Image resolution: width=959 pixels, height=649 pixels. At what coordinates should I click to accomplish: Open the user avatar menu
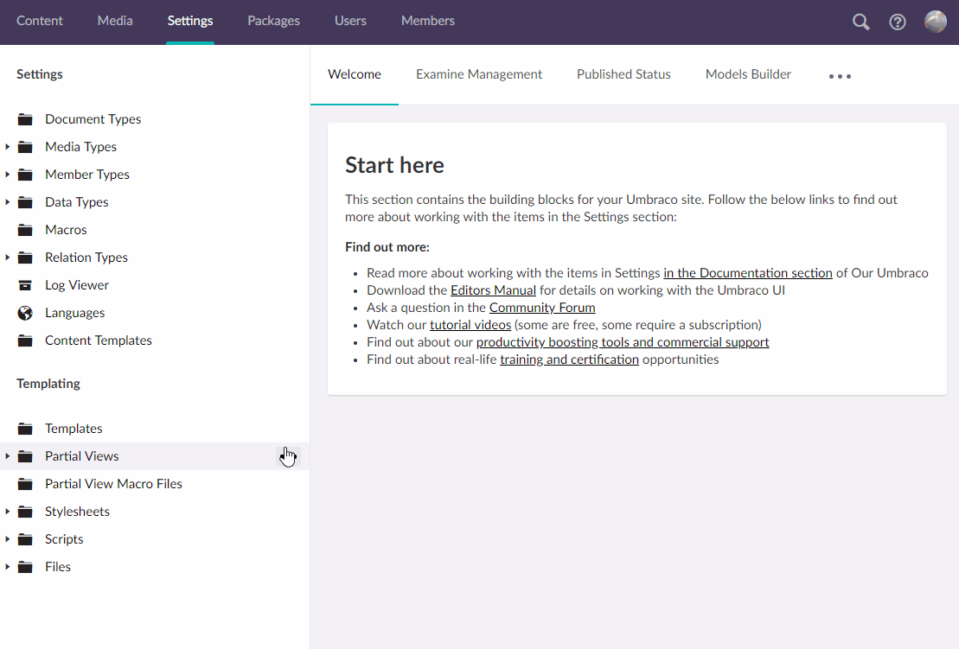point(935,22)
